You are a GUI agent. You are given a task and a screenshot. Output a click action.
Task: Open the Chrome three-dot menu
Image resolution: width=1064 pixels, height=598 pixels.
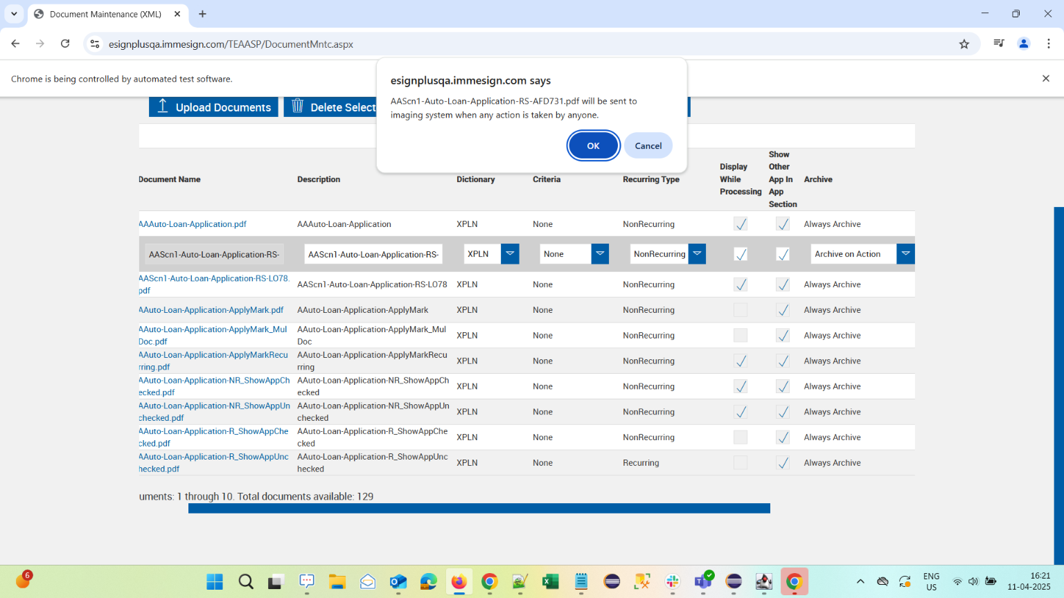click(x=1049, y=44)
